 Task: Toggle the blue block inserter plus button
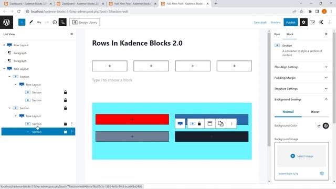[x=22, y=22]
